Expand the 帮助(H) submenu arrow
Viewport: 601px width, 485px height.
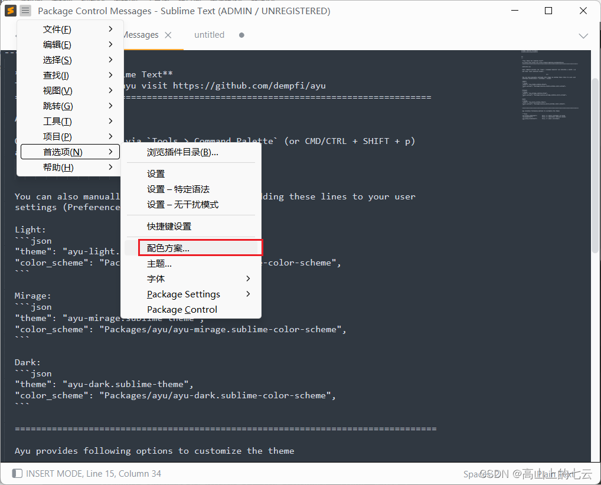[x=110, y=167]
